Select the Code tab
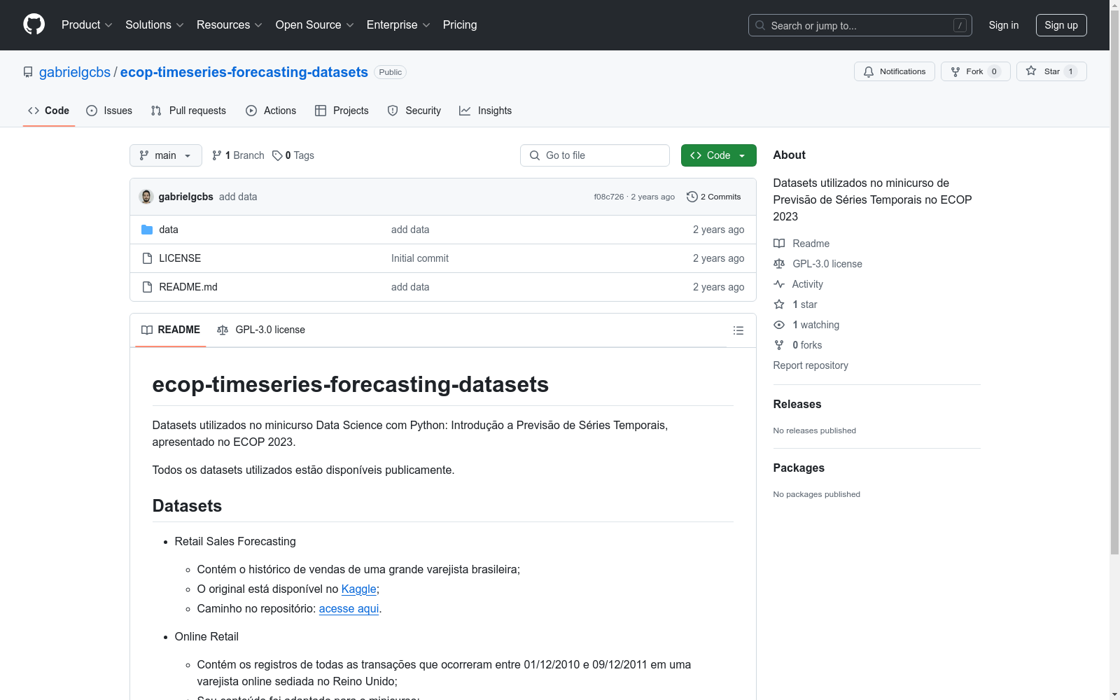The image size is (1120, 700). click(49, 111)
